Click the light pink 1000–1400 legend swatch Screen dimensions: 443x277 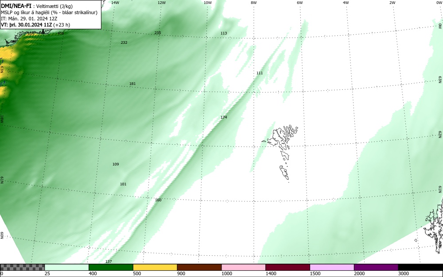(x=244, y=267)
